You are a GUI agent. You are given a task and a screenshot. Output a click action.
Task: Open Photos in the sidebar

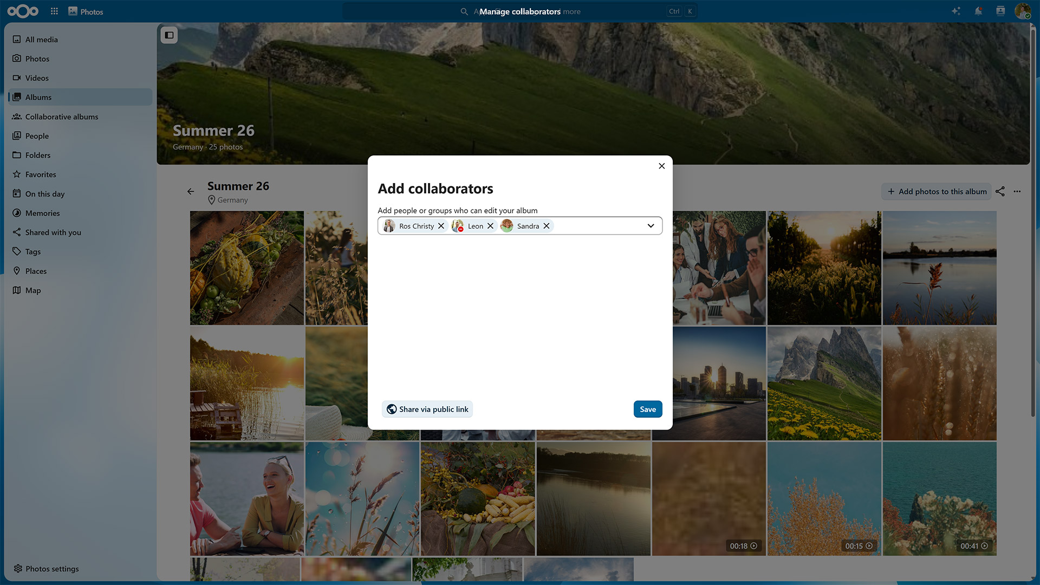pos(80,58)
